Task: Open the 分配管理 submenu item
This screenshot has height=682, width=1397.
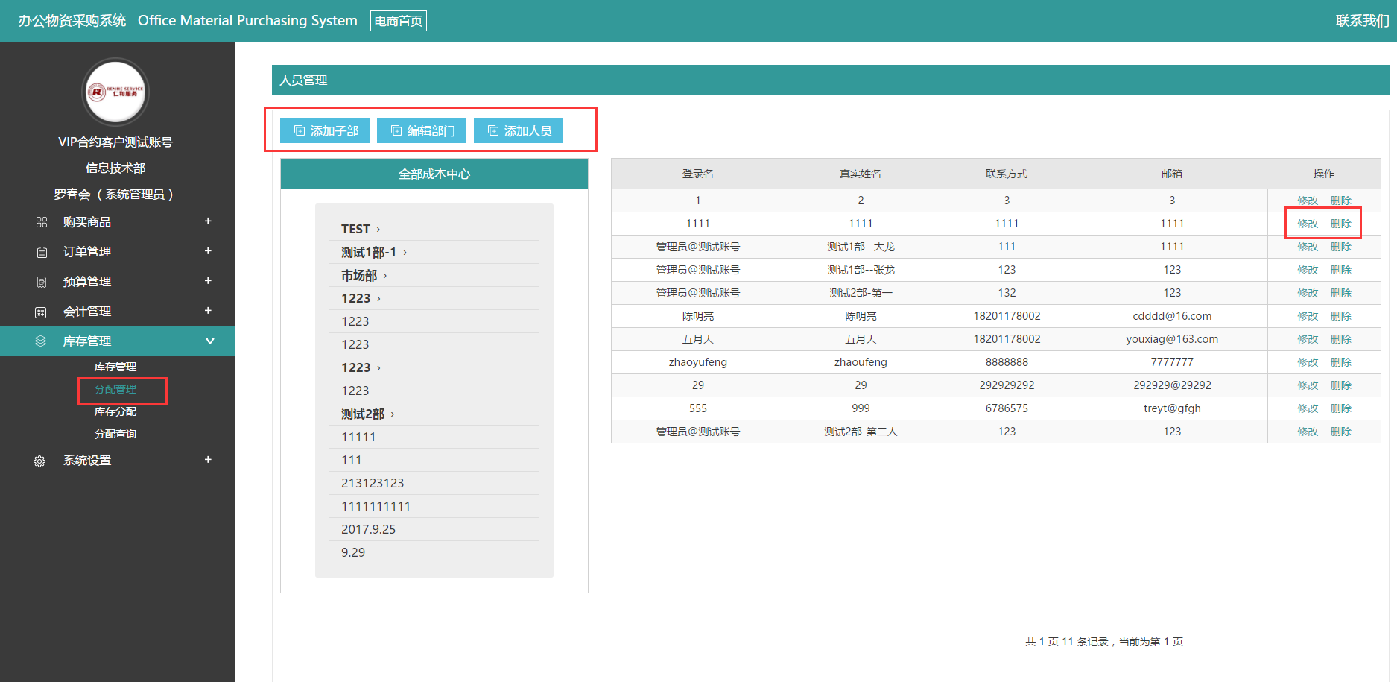Action: (115, 389)
